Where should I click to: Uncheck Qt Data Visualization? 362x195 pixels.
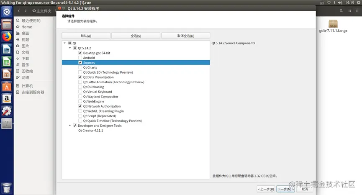(x=80, y=77)
